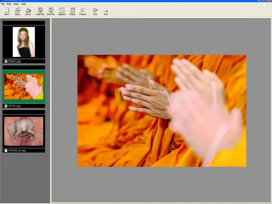Uncheck the 35791.jpg checkbox
The width and height of the screenshot is (272, 204).
point(6,106)
